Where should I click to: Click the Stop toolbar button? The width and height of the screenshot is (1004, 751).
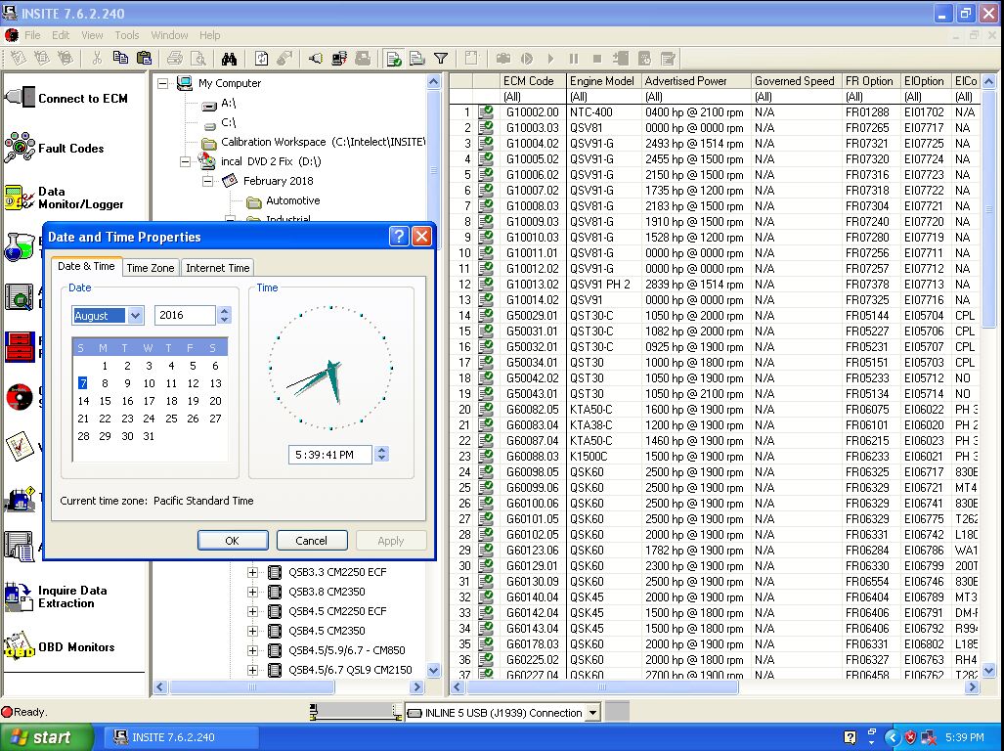click(596, 59)
